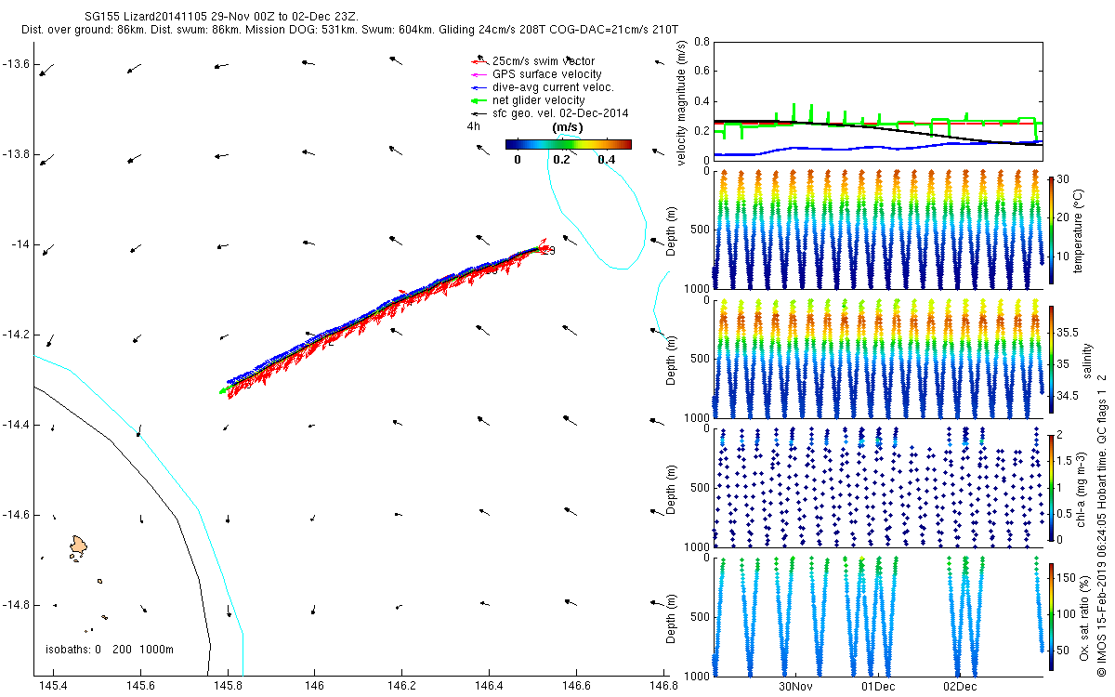Screen dimensions: 1115x697
Task: Click the '30Nov' date tick label
Action: [796, 687]
